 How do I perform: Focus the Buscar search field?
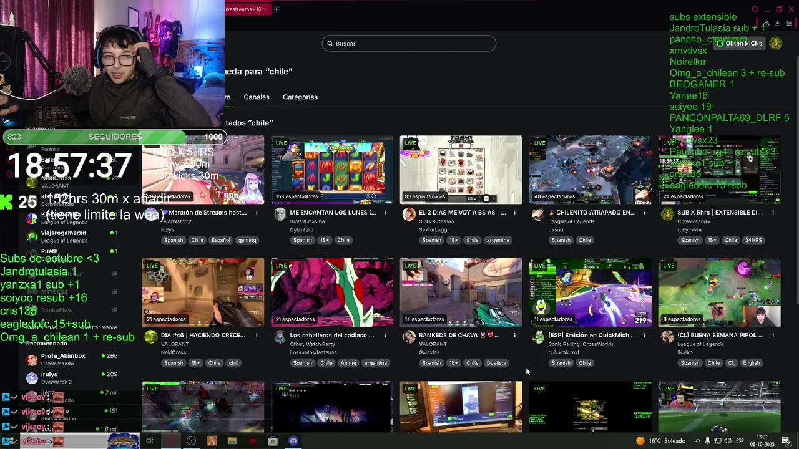point(409,44)
